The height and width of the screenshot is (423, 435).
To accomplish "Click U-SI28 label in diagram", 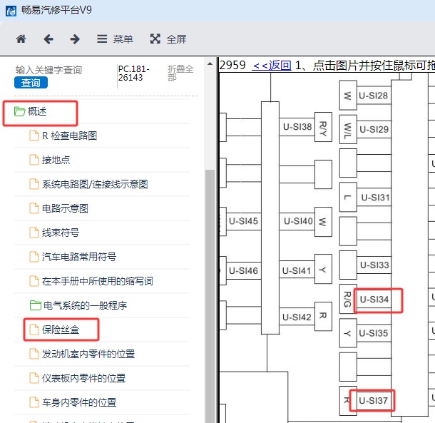I will (x=373, y=96).
